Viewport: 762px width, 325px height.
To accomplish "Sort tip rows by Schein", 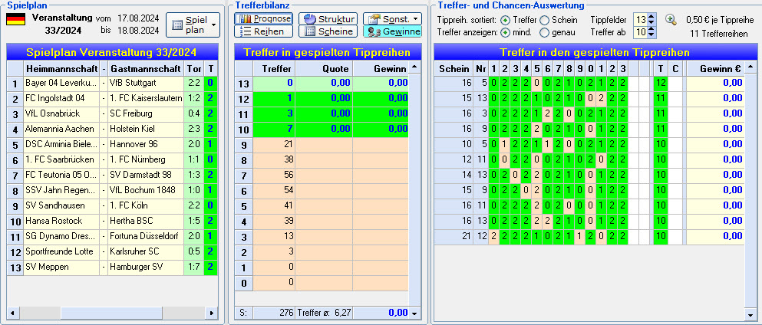I will click(x=544, y=20).
